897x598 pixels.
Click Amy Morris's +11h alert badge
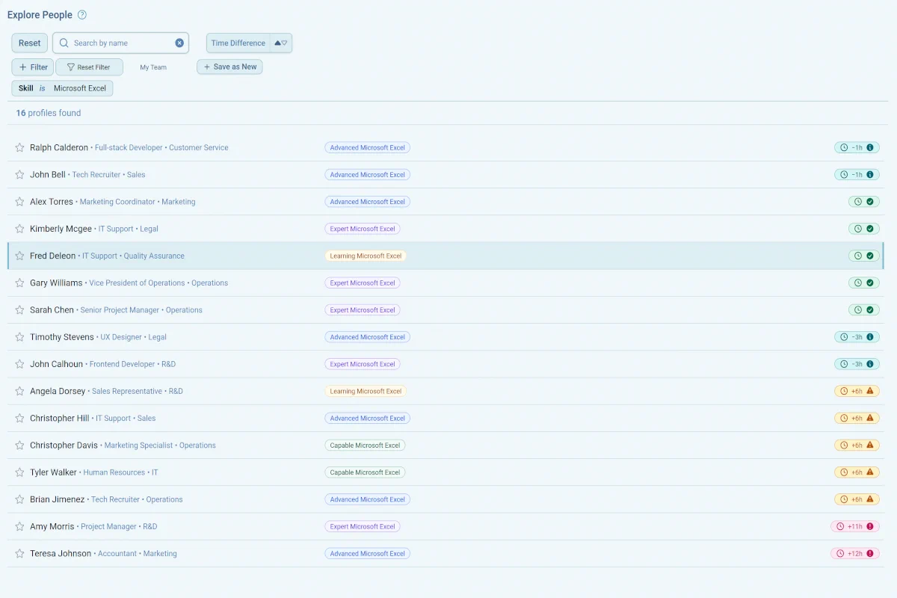coord(855,526)
